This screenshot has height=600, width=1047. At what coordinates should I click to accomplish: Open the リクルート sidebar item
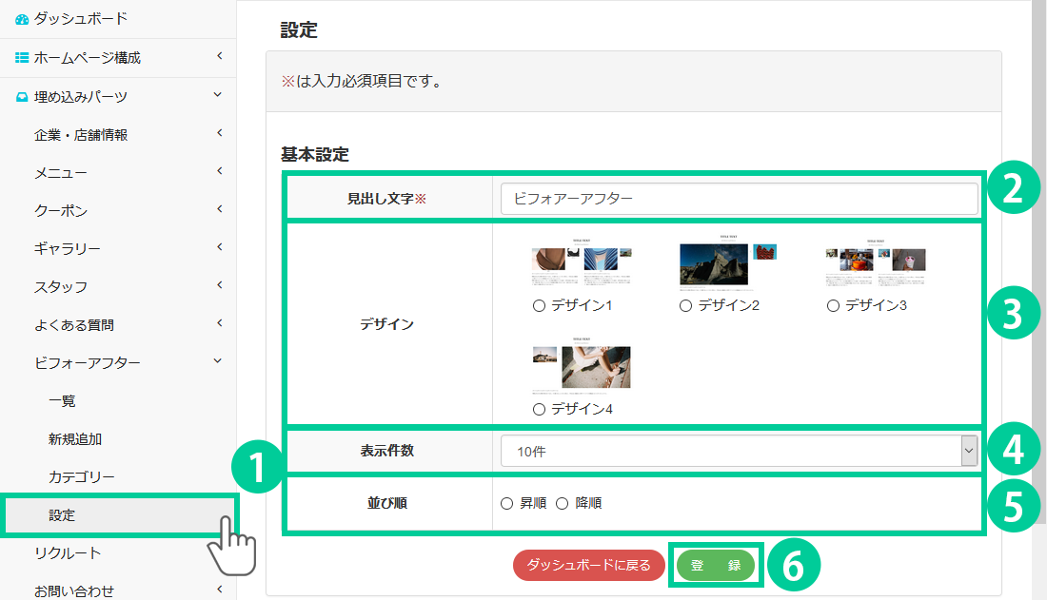tap(68, 553)
